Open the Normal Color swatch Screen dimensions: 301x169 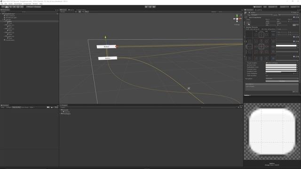(281, 65)
